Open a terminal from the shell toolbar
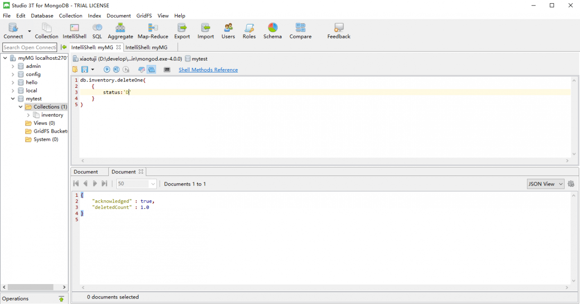 point(167,69)
